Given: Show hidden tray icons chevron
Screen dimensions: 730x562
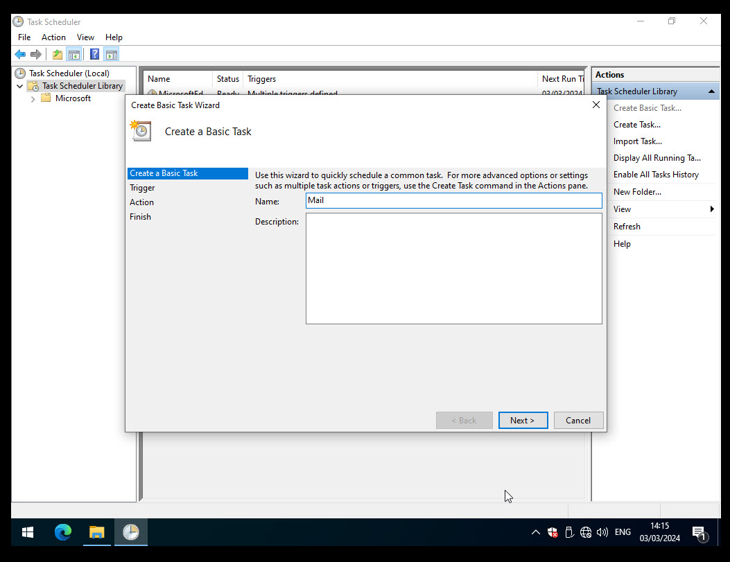Looking at the screenshot, I should (x=535, y=532).
